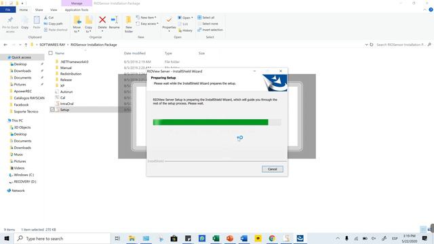This screenshot has height=244, width=434.
Task: Expand the New item dropdown
Action: (146, 18)
